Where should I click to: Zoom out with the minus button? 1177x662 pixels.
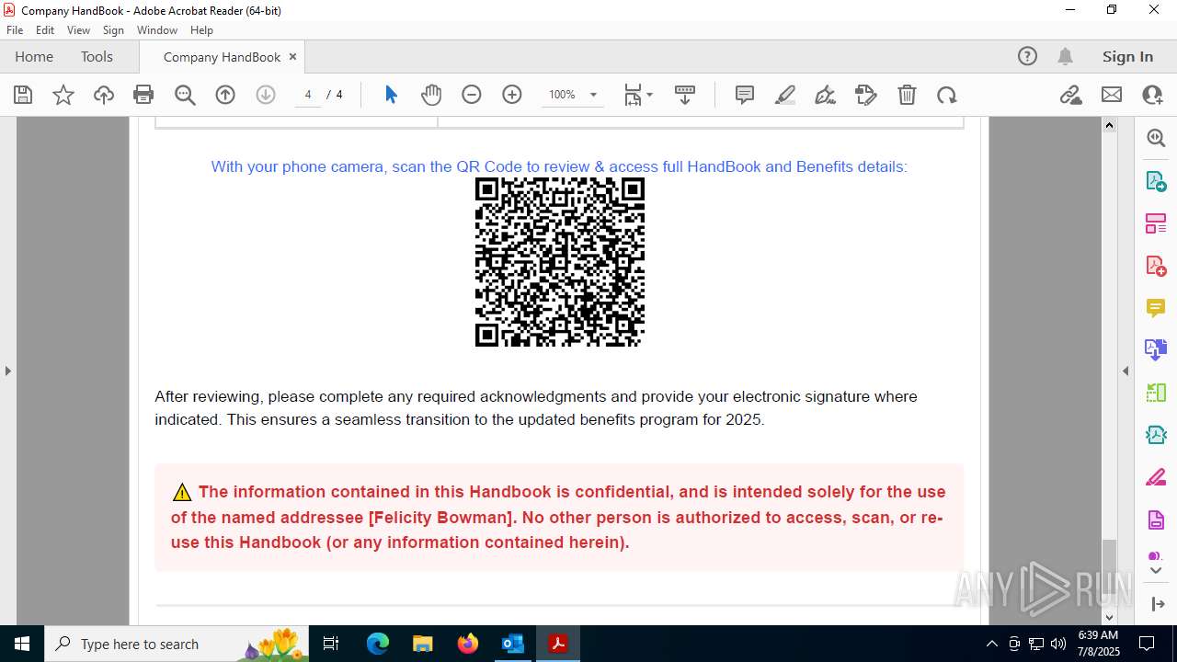[x=472, y=95]
